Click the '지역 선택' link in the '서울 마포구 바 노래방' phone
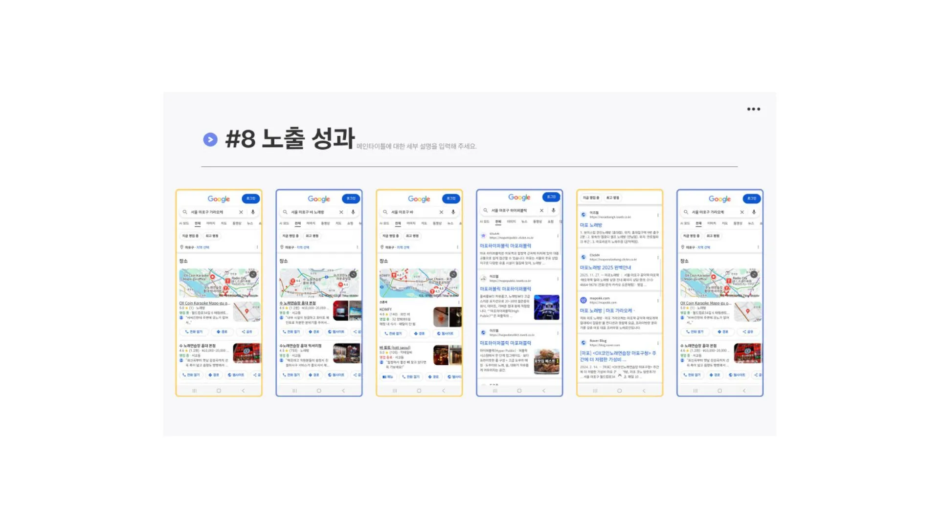The height and width of the screenshot is (528, 939). coord(303,247)
